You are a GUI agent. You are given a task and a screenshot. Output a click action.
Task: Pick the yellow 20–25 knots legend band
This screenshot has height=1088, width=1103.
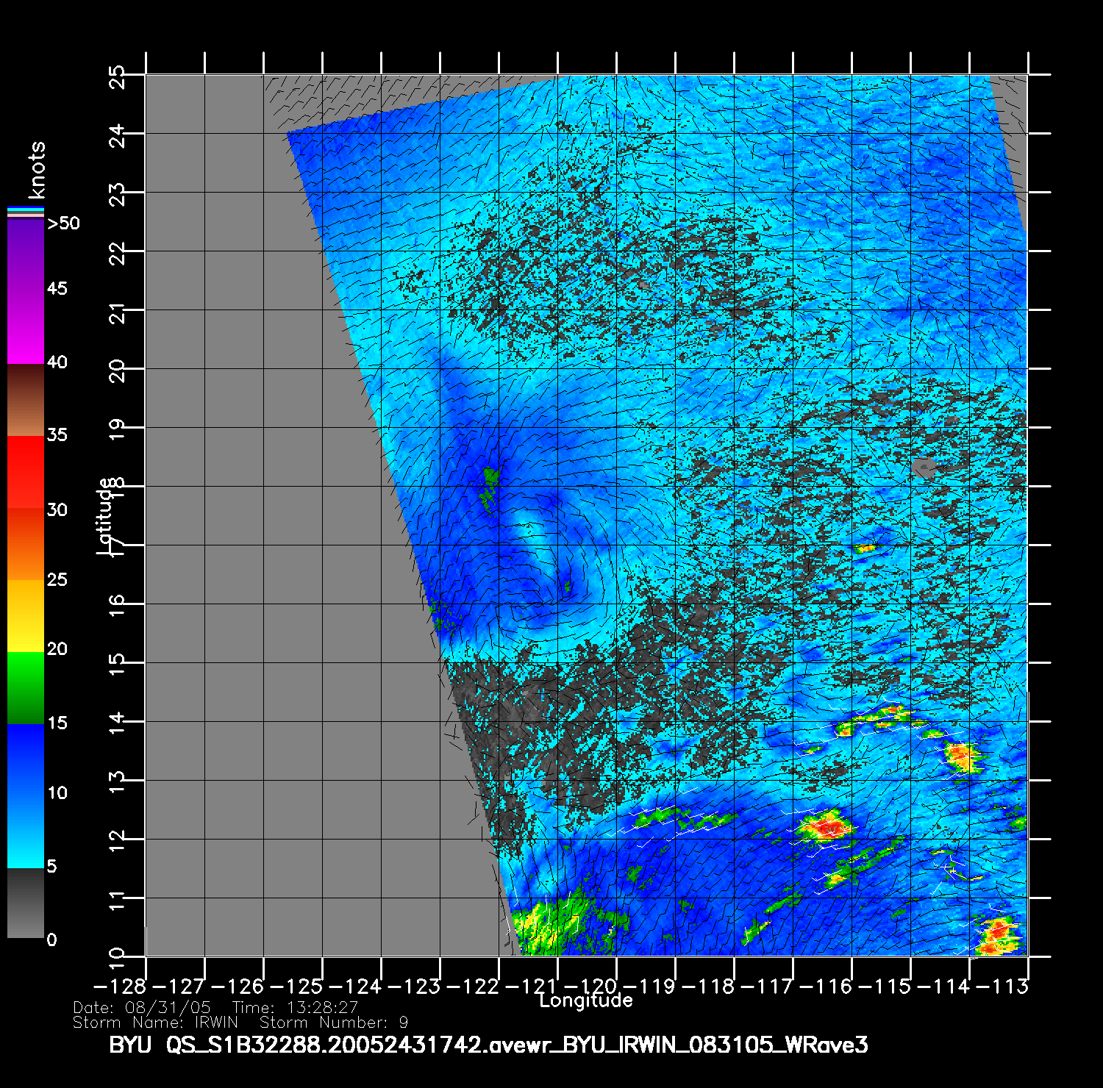tap(25, 615)
